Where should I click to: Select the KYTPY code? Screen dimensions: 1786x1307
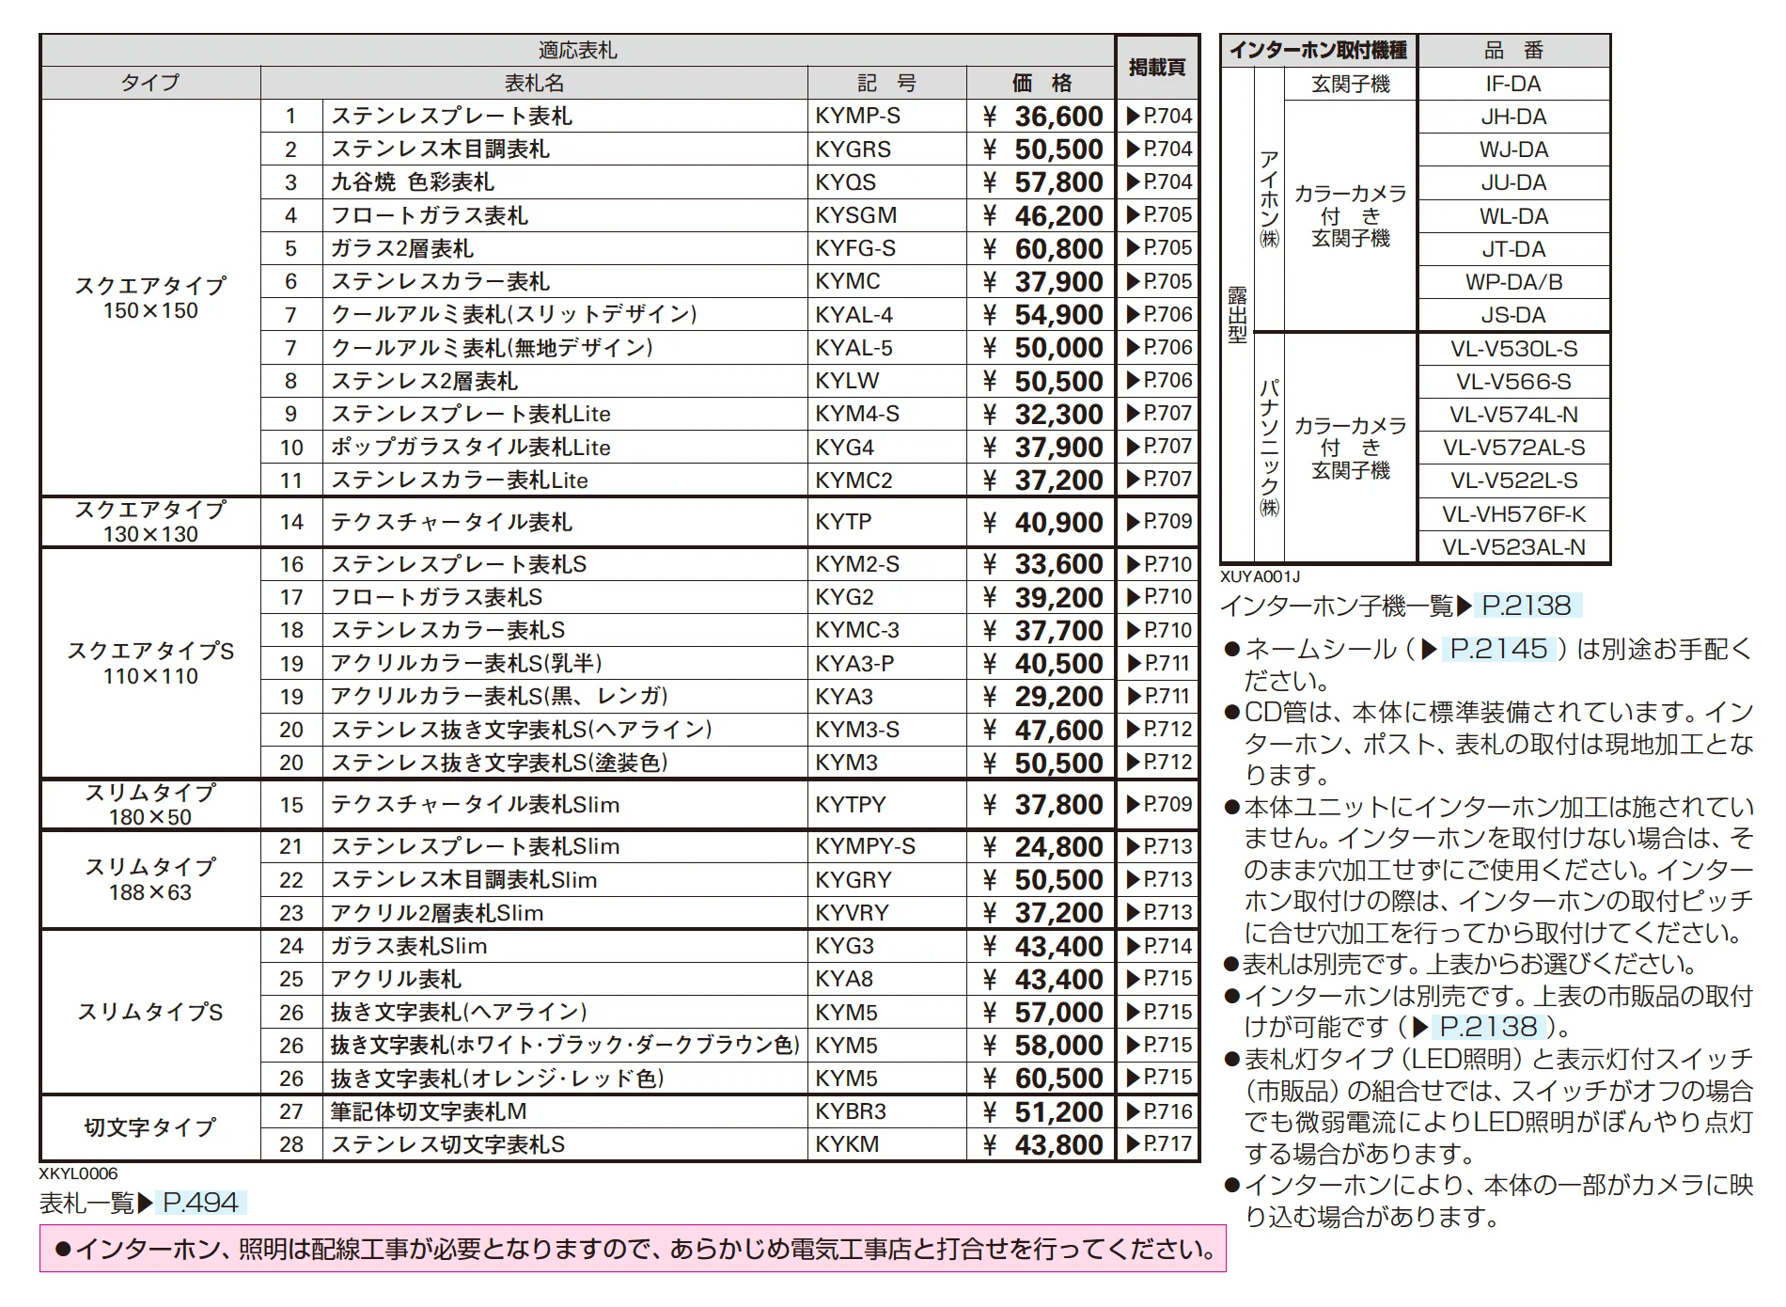pyautogui.click(x=851, y=805)
